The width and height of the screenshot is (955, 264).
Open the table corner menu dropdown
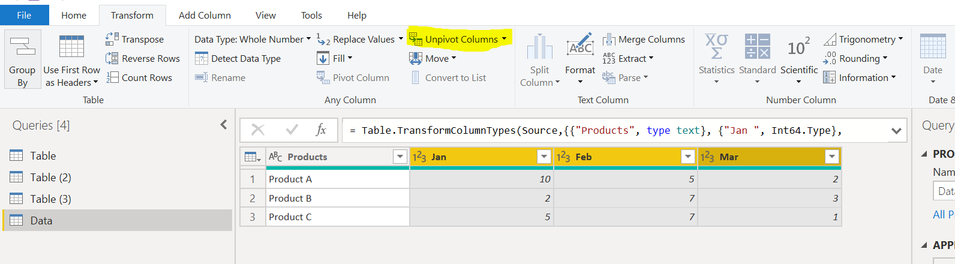[253, 157]
